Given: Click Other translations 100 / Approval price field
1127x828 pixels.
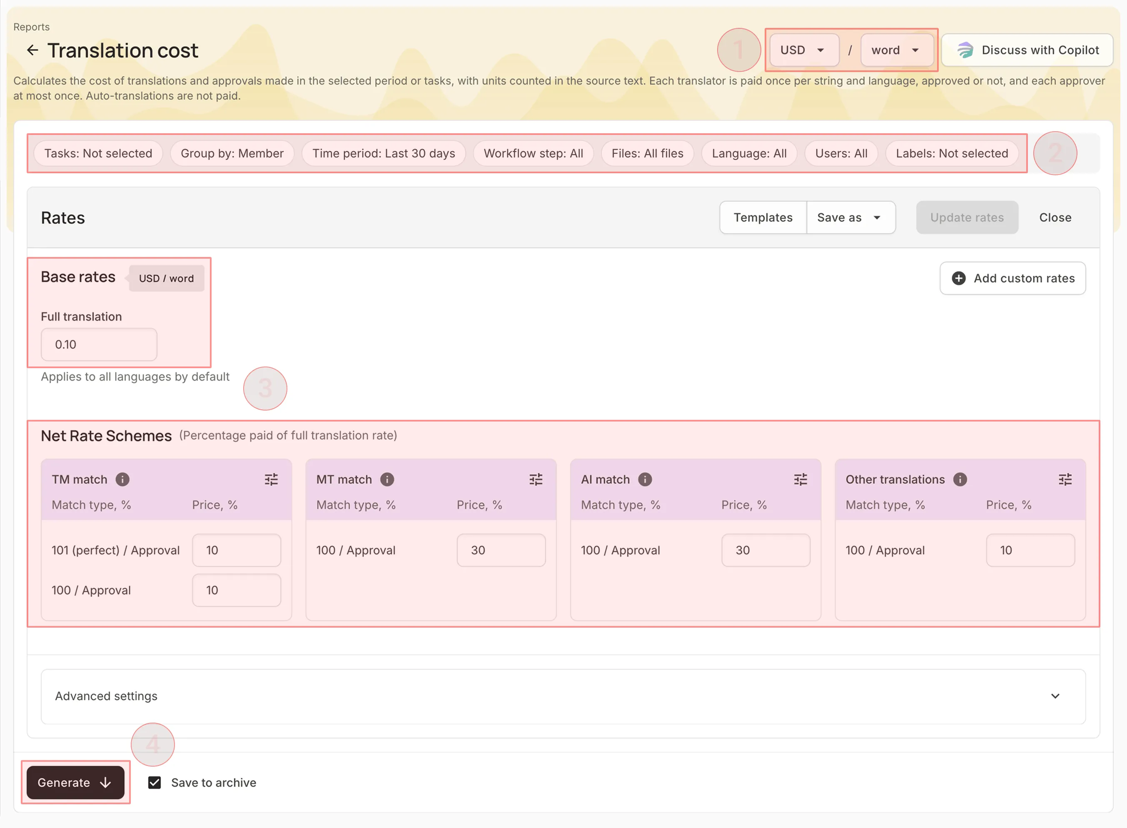Looking at the screenshot, I should (x=1030, y=550).
